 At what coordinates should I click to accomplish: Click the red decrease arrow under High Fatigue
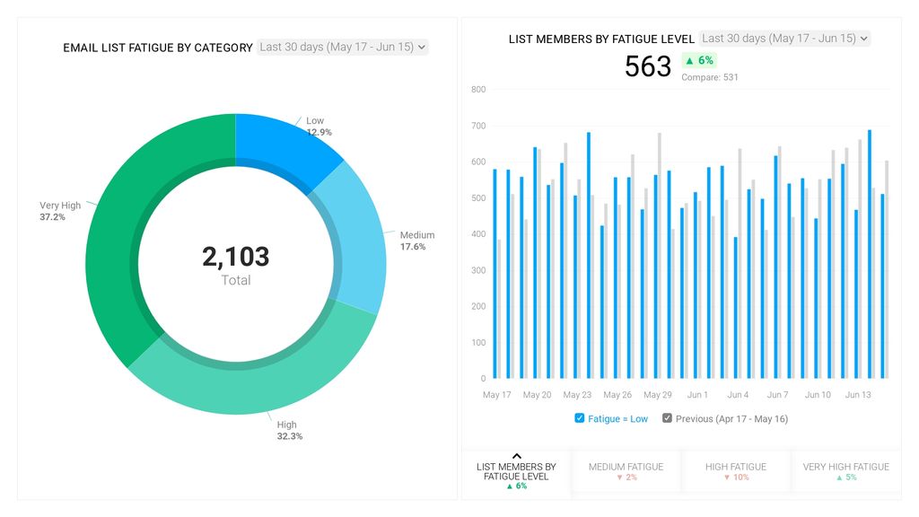726,477
